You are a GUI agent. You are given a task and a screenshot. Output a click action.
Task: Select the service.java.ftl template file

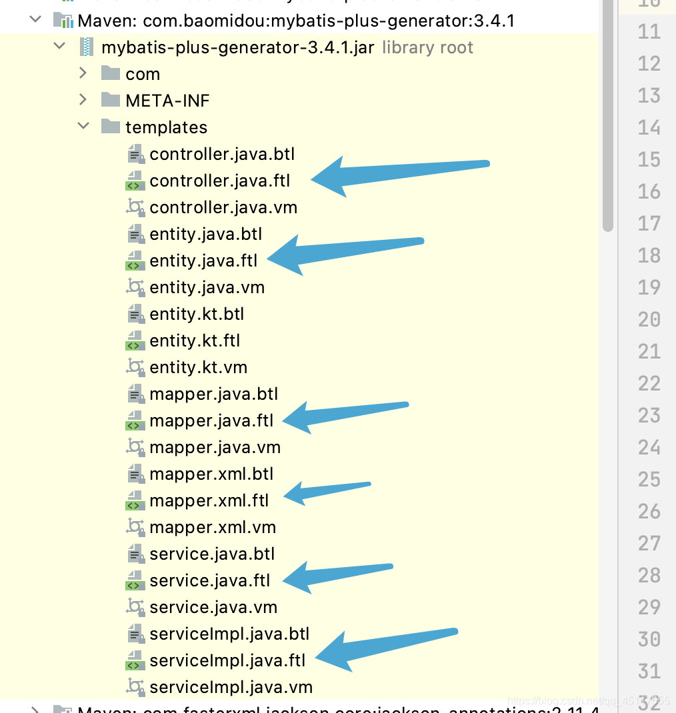pos(210,580)
